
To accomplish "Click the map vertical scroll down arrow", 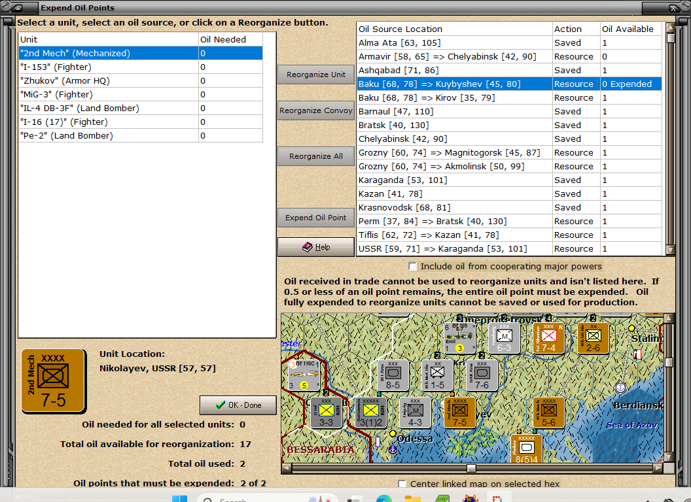I will [x=669, y=457].
